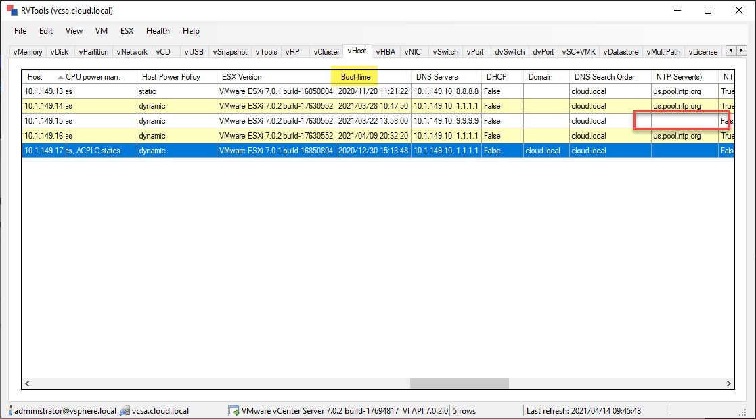Click boot time 2020/11/20 11:21:22 cell
The height and width of the screenshot is (419, 756).
(373, 91)
